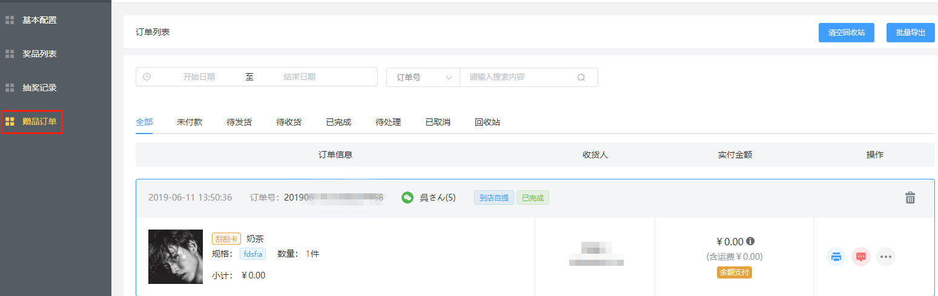The width and height of the screenshot is (938, 296).
Task: Switch to the 未付款 tab
Action: tap(190, 122)
